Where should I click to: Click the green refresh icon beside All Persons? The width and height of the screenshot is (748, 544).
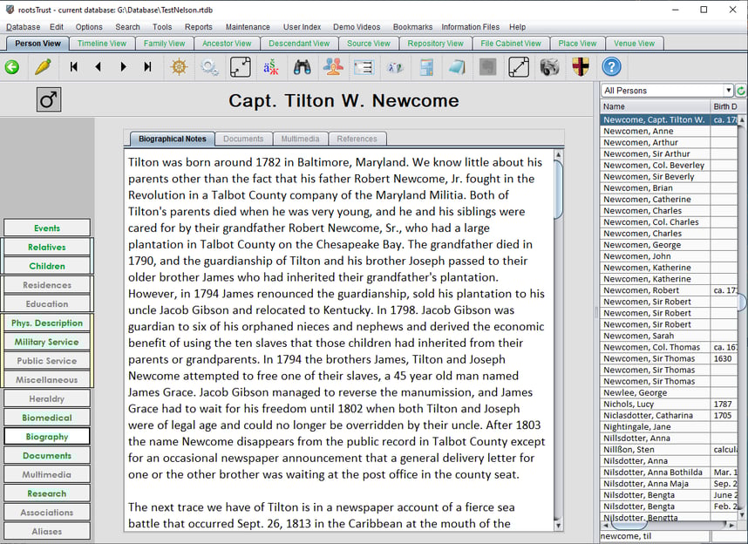click(x=741, y=90)
